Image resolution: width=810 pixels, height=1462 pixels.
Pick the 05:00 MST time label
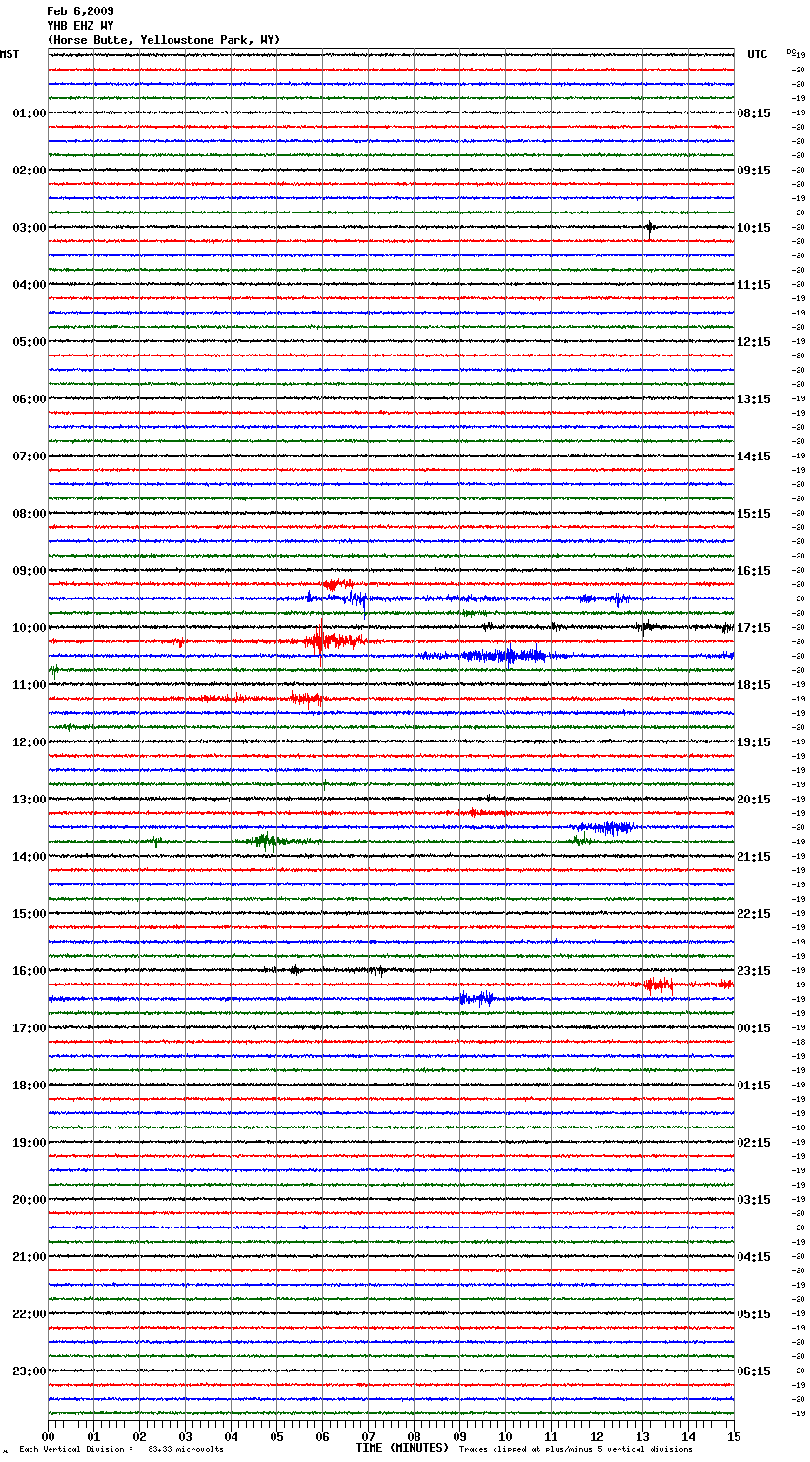click(30, 342)
